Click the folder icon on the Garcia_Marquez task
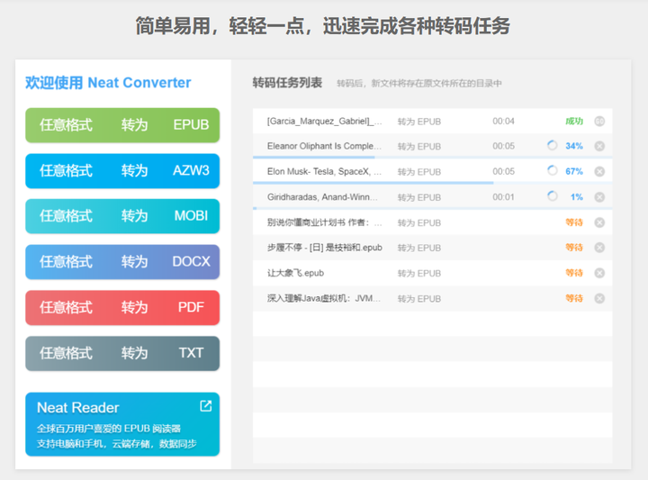This screenshot has height=480, width=648. click(599, 122)
